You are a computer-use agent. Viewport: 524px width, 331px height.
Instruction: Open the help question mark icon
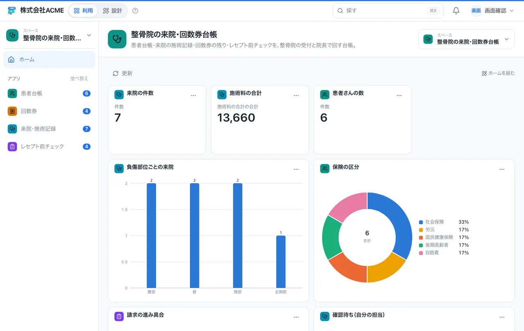(x=136, y=11)
